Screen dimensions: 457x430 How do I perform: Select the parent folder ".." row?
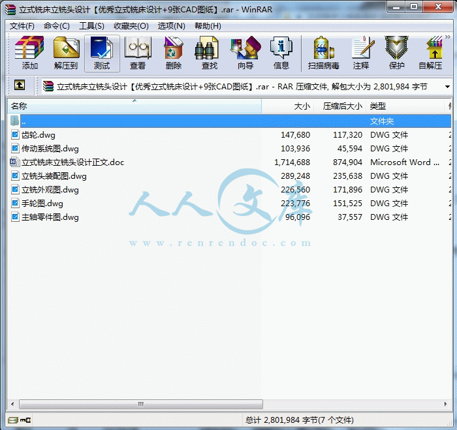click(229, 121)
